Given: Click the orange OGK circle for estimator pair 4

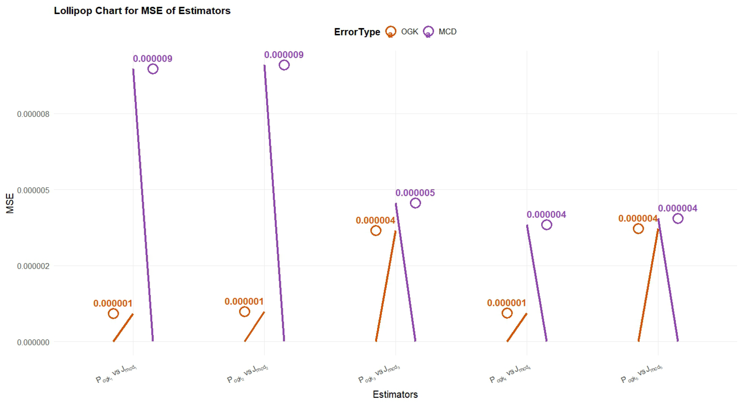Looking at the screenshot, I should click(507, 313).
